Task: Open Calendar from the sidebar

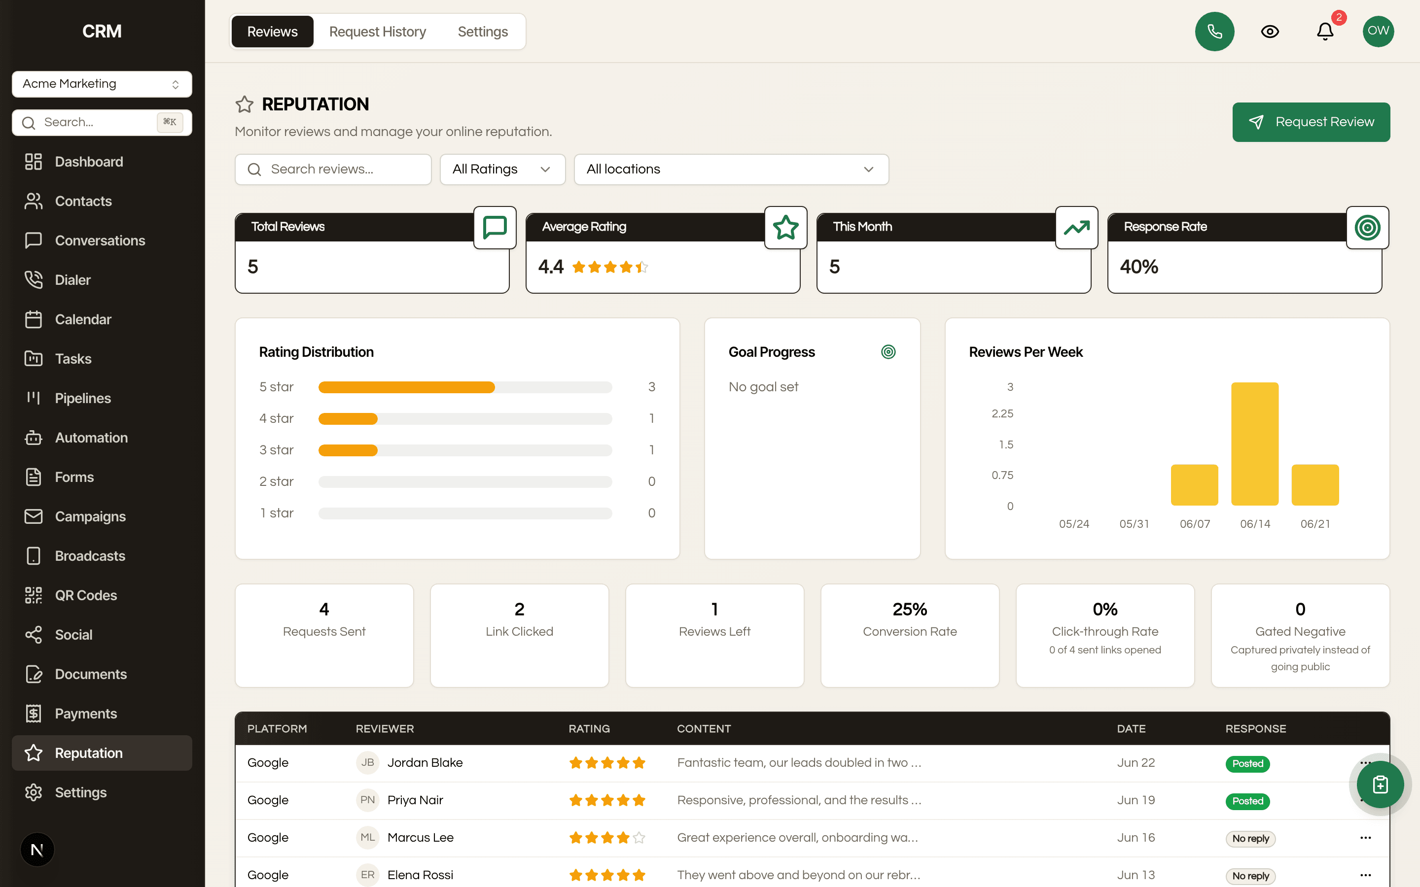Action: click(102, 319)
